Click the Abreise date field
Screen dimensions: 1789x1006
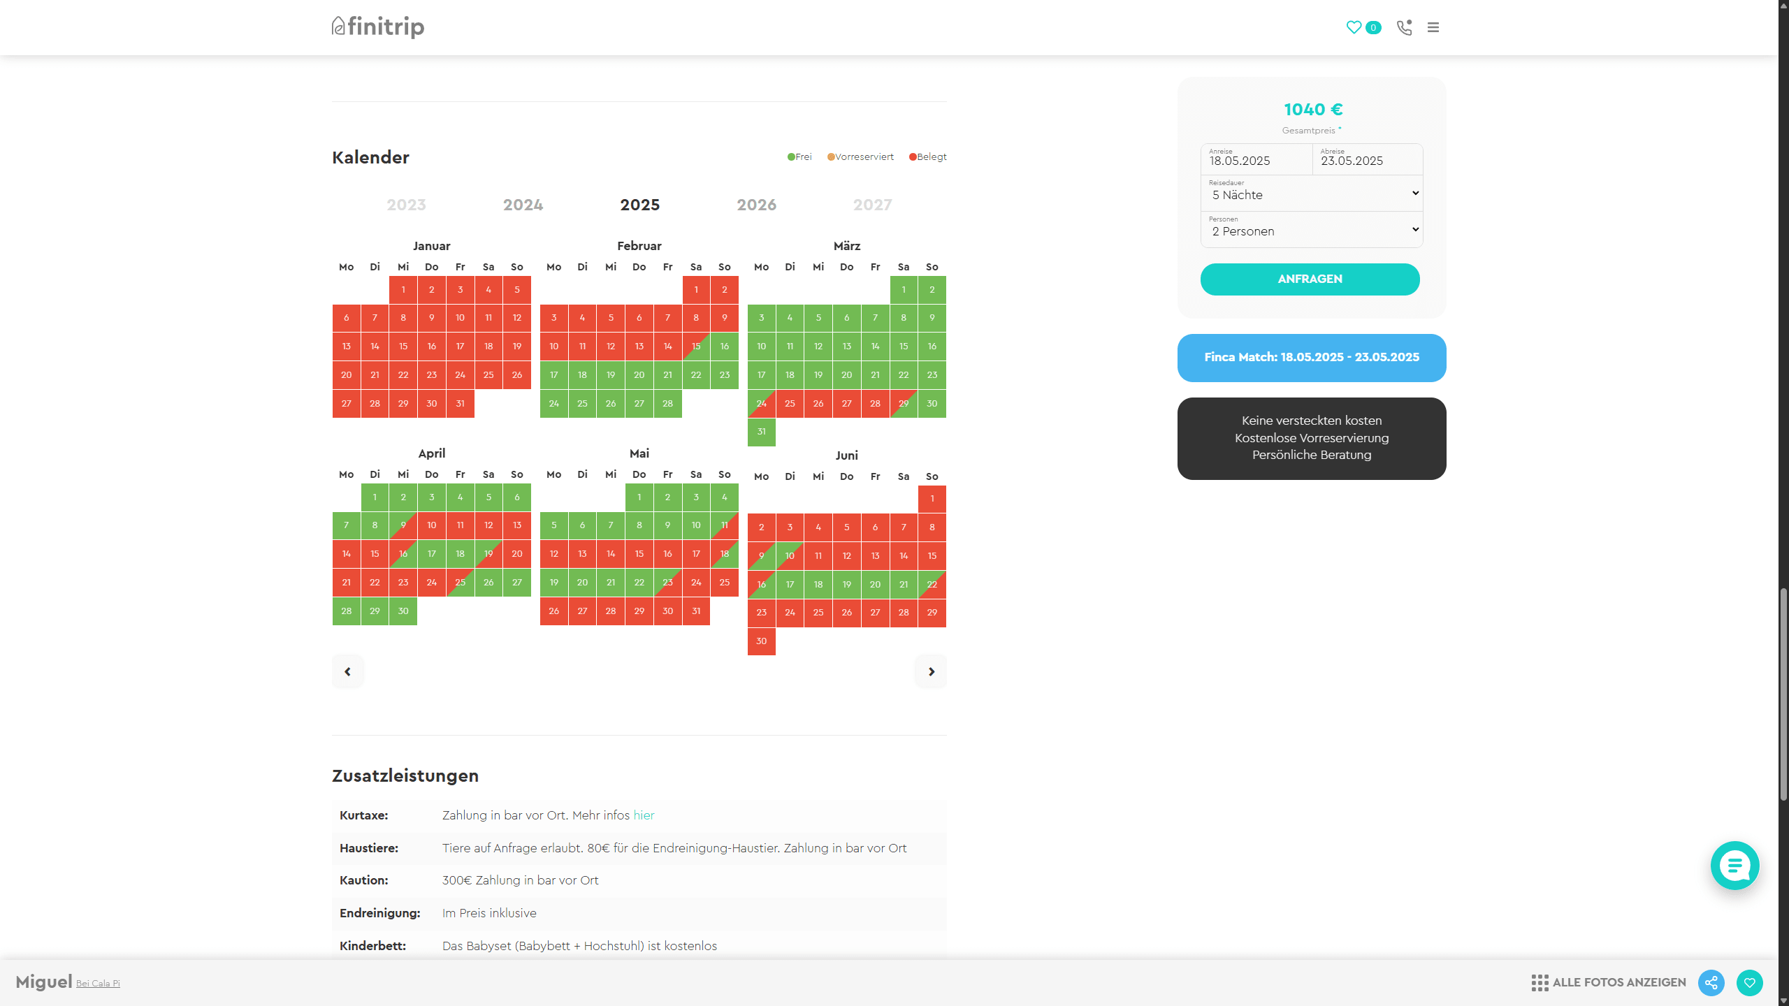(x=1367, y=160)
